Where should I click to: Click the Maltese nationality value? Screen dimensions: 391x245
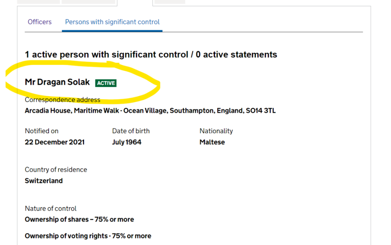pos(212,142)
